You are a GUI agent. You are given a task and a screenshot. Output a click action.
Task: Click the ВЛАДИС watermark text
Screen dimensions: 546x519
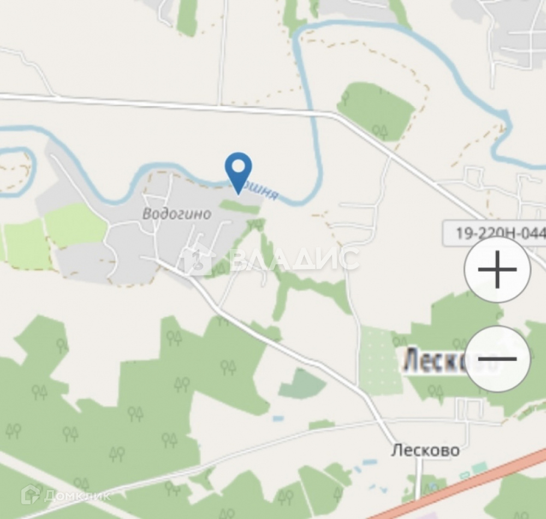pos(294,259)
